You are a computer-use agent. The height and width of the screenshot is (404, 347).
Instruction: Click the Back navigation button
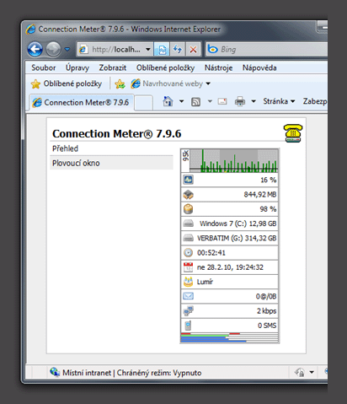click(x=35, y=49)
